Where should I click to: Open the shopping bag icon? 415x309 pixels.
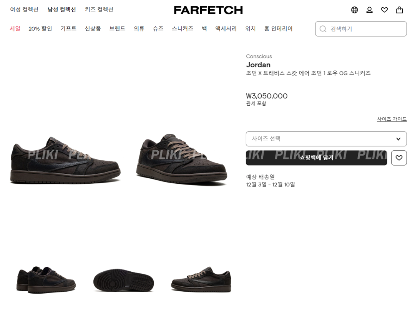pos(399,10)
